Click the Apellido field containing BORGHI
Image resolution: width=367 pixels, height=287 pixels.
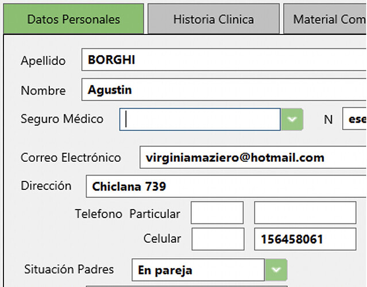(x=224, y=60)
